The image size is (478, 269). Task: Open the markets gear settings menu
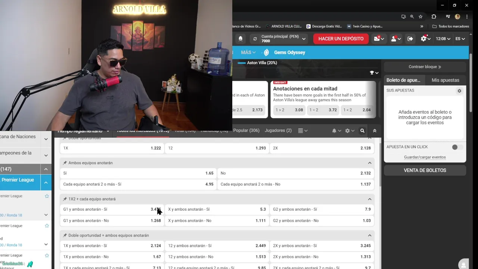[x=350, y=131]
